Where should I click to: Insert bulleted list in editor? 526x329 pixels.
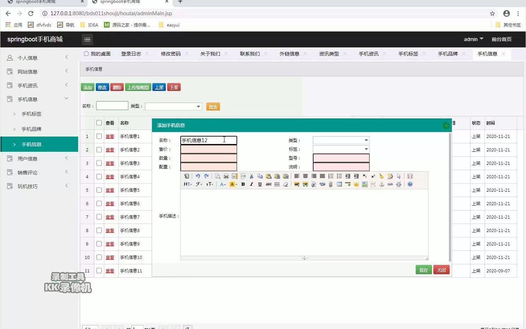[339, 176]
